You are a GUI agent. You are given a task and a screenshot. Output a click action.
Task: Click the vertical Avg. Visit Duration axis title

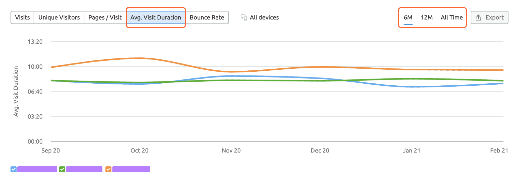[x=16, y=91]
